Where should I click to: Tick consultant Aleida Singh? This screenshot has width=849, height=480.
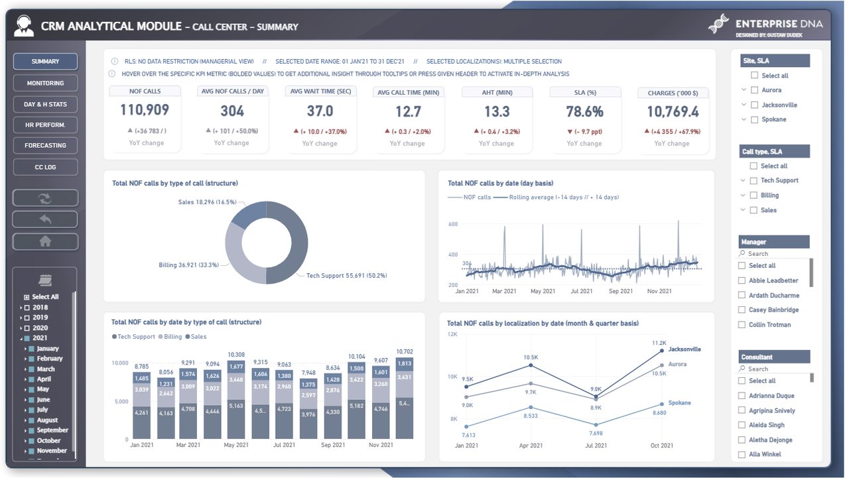click(742, 425)
